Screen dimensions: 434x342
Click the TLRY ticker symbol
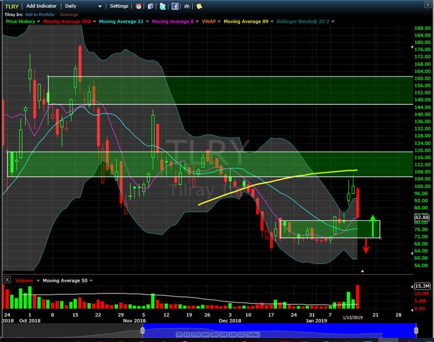[x=12, y=6]
